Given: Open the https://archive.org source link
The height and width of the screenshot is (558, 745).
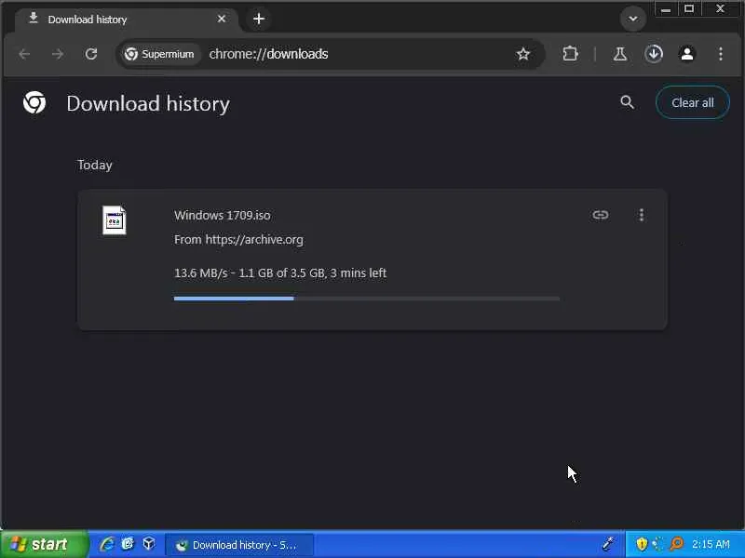Looking at the screenshot, I should [x=254, y=240].
